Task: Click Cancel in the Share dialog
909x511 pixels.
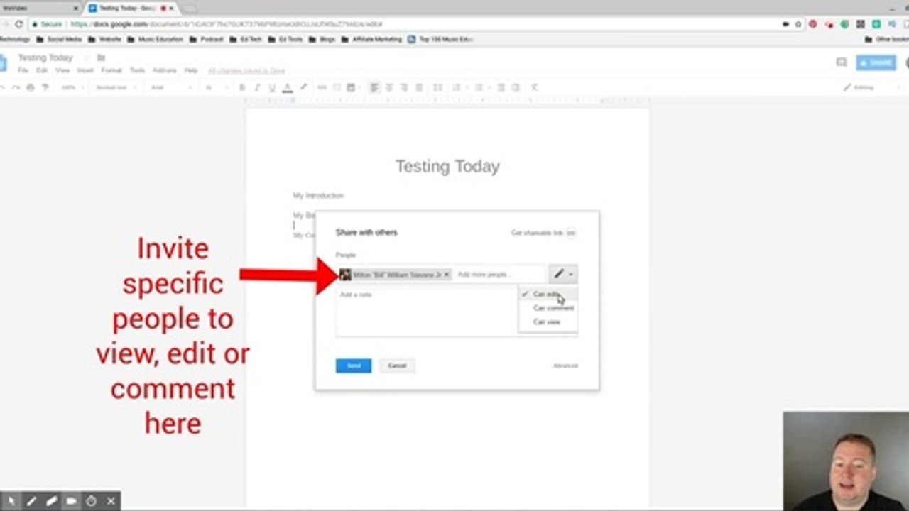Action: pos(397,366)
